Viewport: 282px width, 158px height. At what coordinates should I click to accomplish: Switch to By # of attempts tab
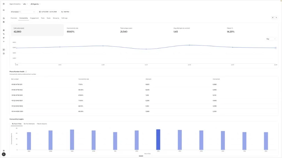click(x=29, y=124)
